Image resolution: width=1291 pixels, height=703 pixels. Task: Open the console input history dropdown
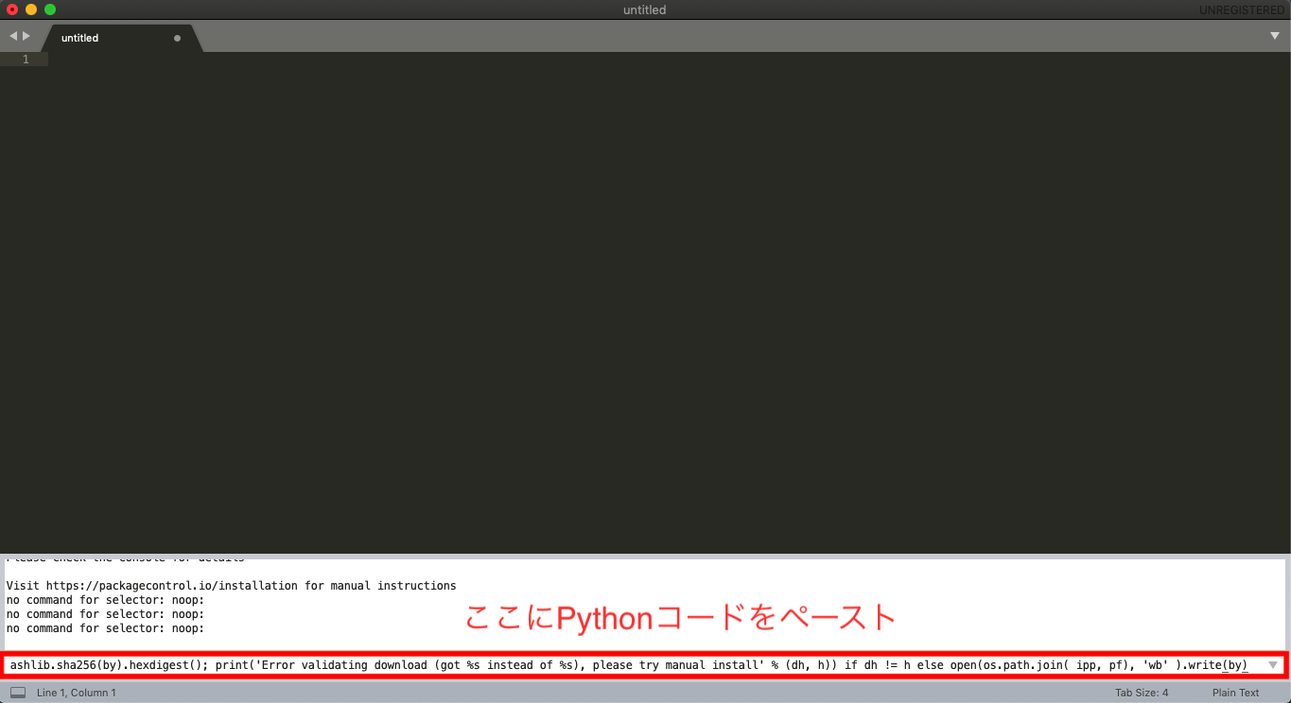(1274, 664)
